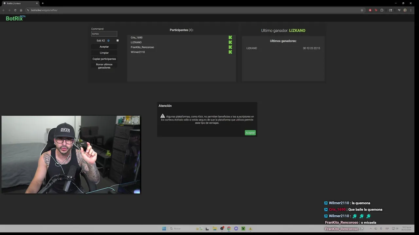Click the ESP language indicator in tray
The image size is (419, 235).
(x=387, y=228)
